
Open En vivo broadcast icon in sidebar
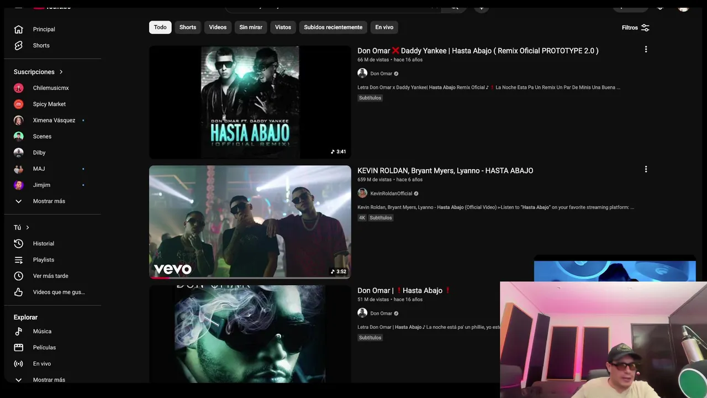pos(18,364)
